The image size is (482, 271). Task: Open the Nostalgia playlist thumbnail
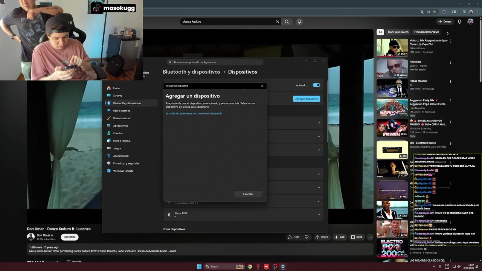coord(392,69)
